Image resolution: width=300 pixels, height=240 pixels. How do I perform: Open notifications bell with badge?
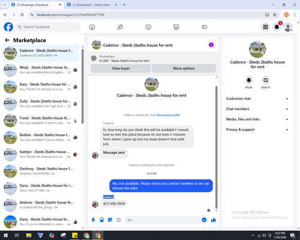(x=277, y=27)
